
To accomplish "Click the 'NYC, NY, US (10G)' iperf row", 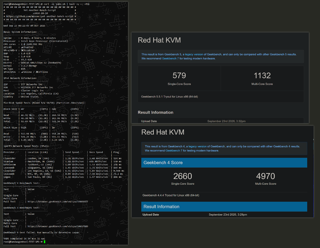I will coord(62,174).
